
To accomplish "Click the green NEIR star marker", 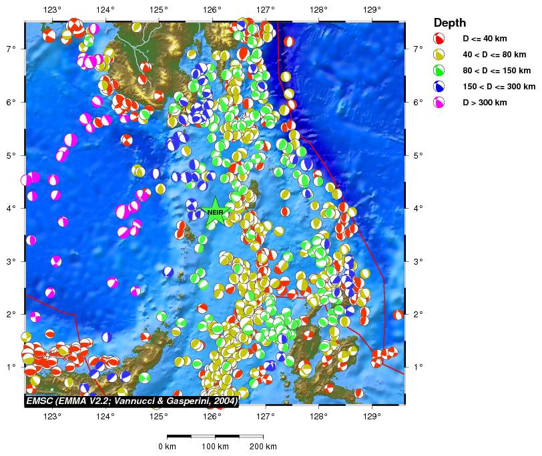I will pos(215,211).
